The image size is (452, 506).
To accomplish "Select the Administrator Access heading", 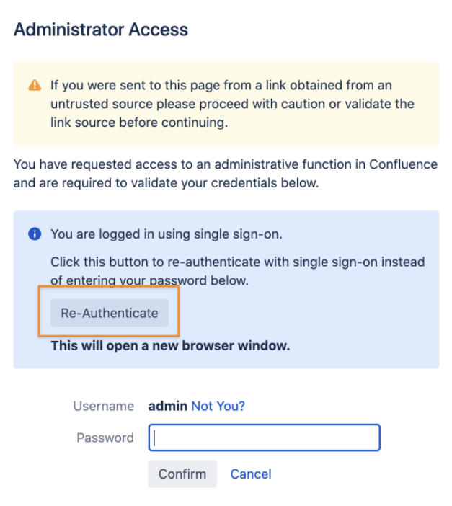I will tap(101, 30).
